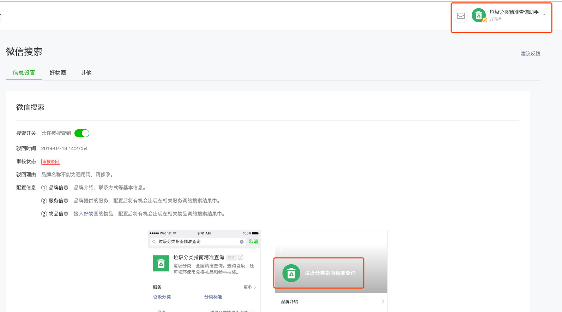The height and width of the screenshot is (312, 562).
Task: Click 取消 in the phone preview
Action: (x=253, y=242)
